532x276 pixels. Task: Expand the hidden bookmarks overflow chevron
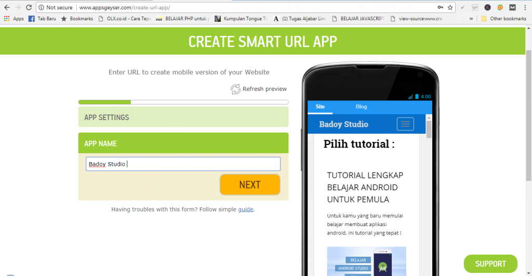[471, 19]
